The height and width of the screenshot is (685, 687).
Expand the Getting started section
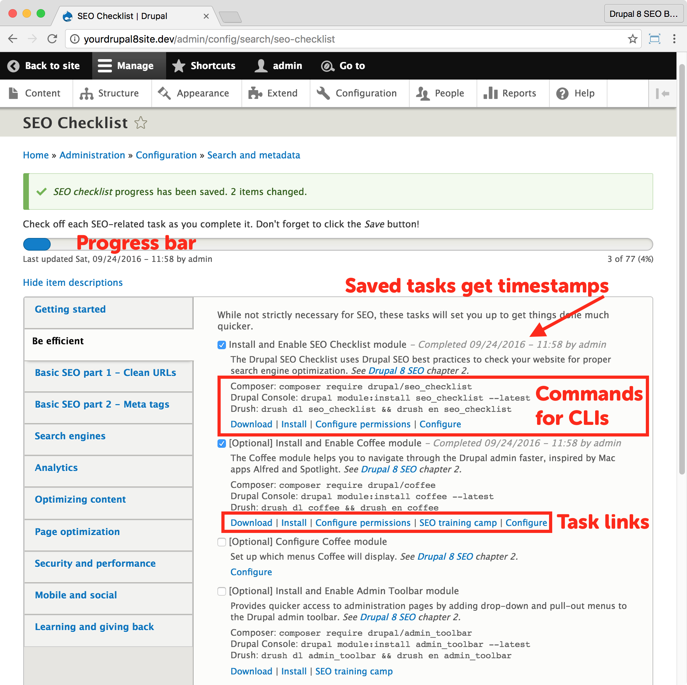point(71,309)
